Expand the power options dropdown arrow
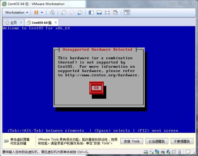198x156 pixels. coord(42,12)
